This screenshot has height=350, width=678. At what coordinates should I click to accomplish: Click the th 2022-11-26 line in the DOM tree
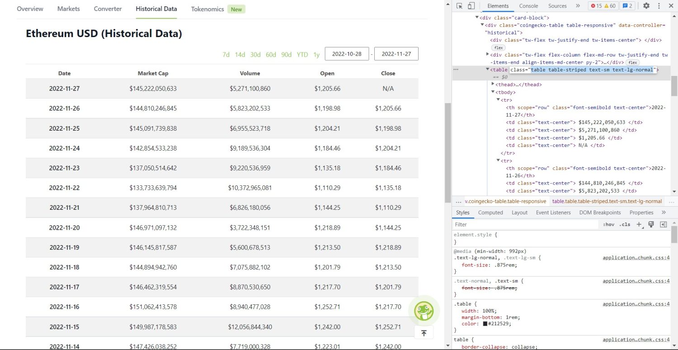pos(586,172)
